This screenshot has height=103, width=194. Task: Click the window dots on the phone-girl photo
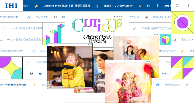(x=148, y=61)
